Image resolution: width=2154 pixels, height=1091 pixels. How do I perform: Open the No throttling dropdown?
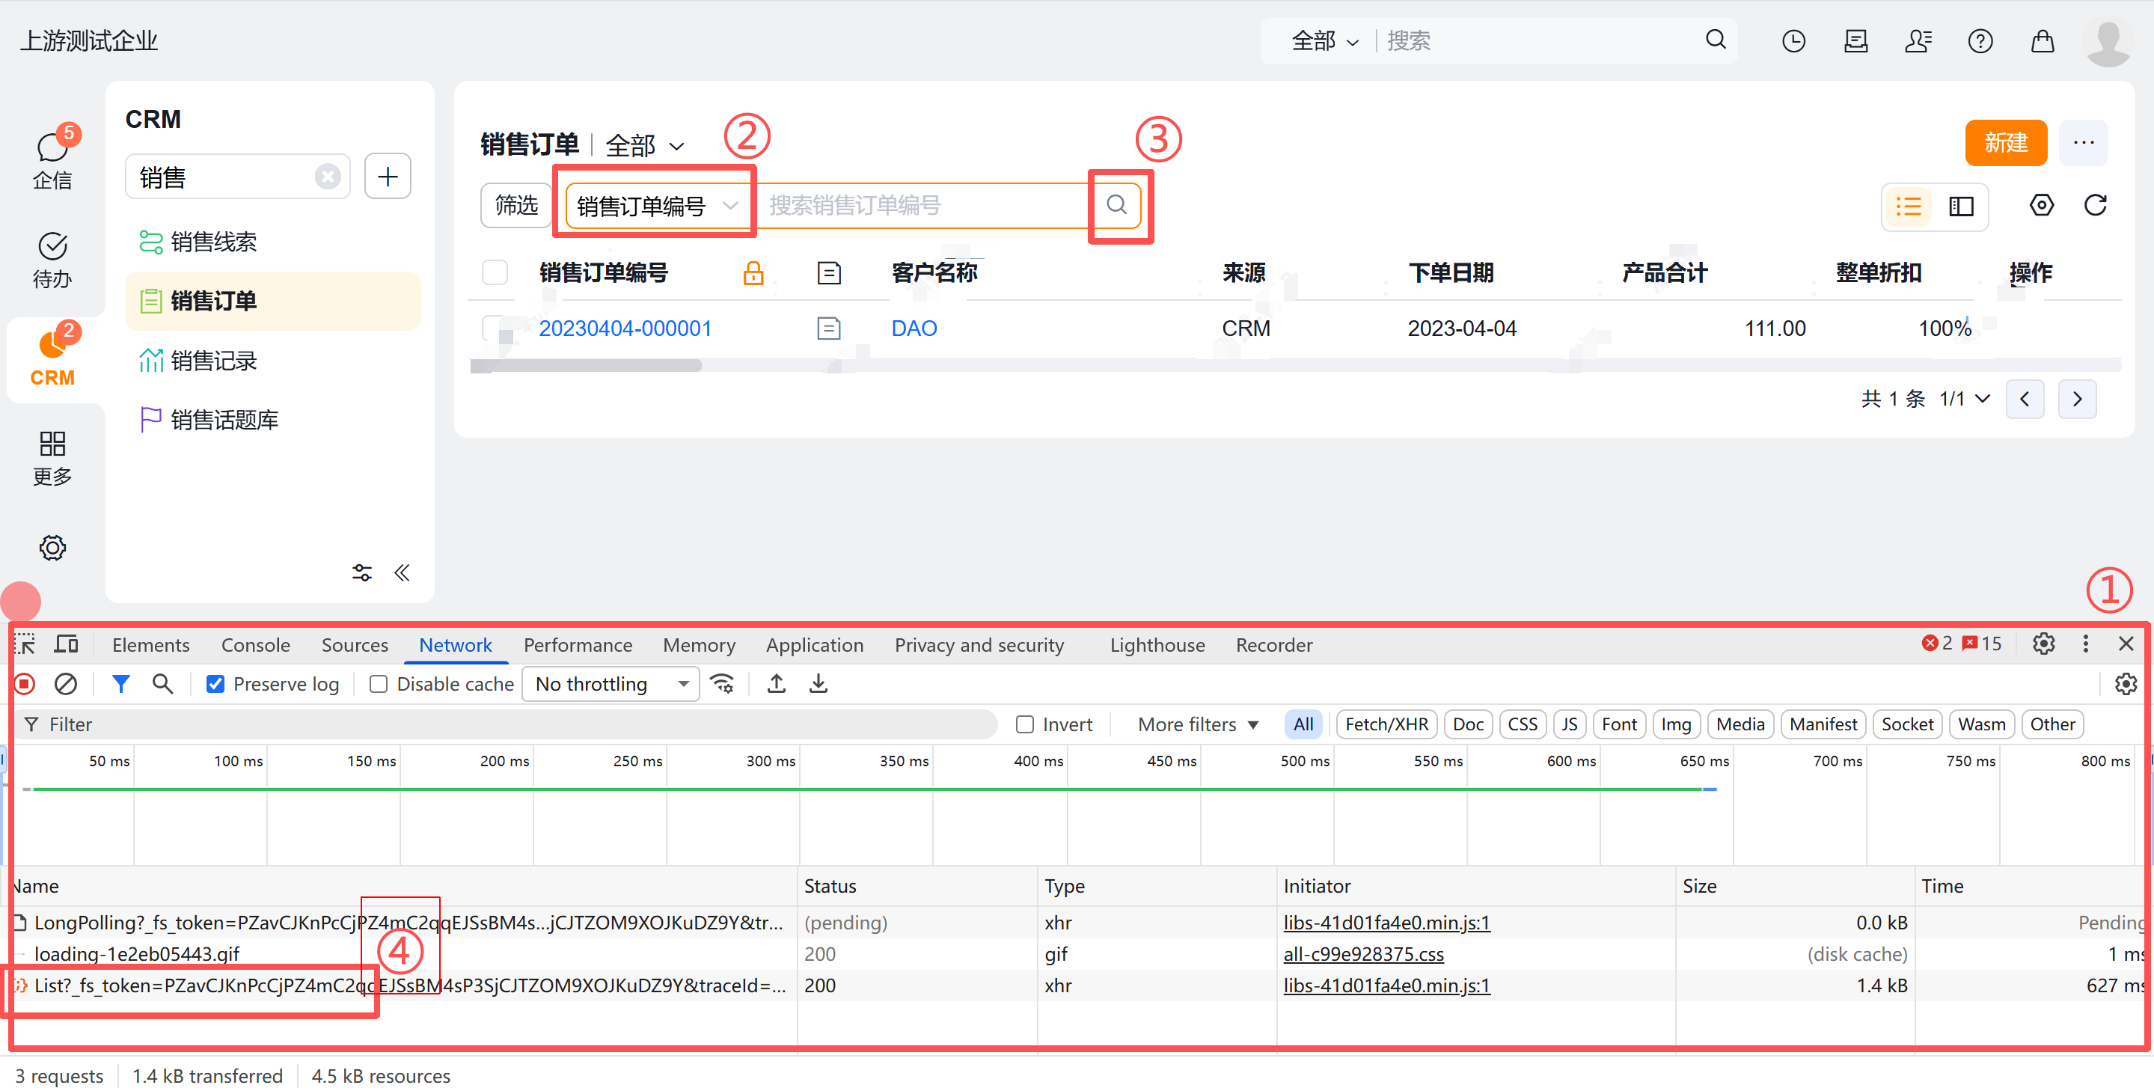pyautogui.click(x=610, y=683)
